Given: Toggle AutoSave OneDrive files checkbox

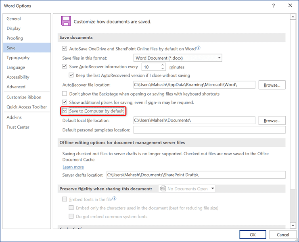Looking at the screenshot, I should [65, 49].
